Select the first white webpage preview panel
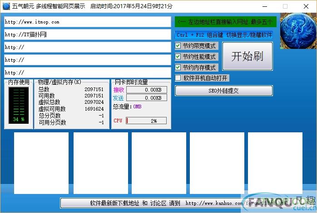 [x=41, y=163]
